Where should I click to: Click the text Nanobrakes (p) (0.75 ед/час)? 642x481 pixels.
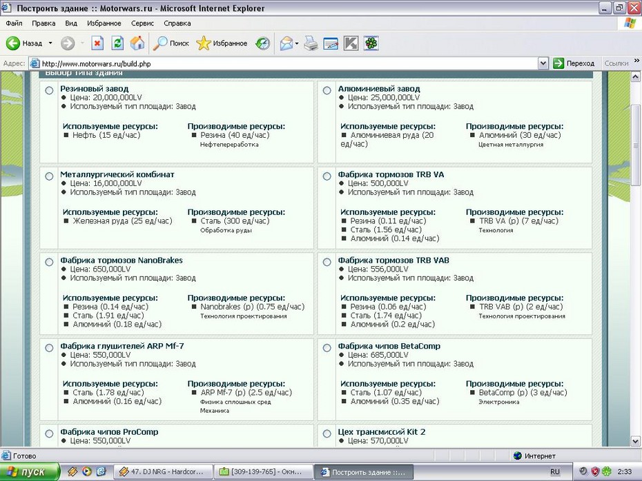coord(252,307)
